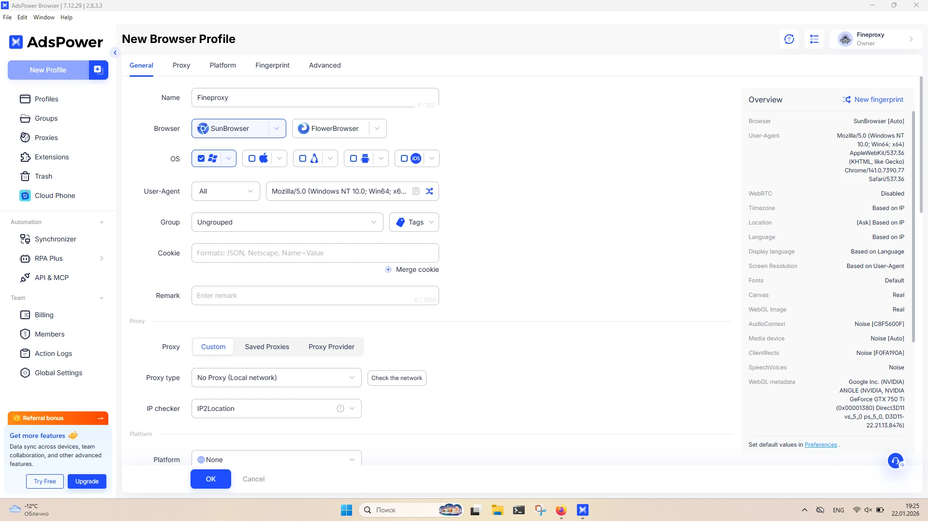Enable the macOS OS checkbox
Viewport: 928px width, 521px height.
(252, 158)
